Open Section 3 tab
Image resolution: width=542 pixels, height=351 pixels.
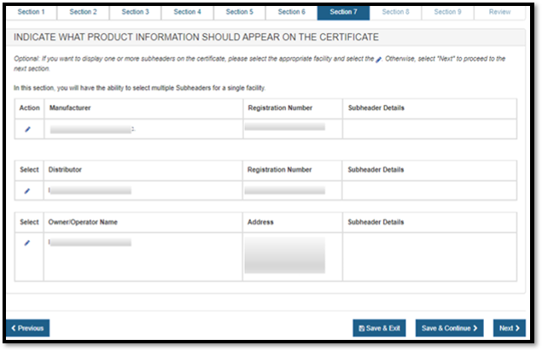[x=135, y=12]
